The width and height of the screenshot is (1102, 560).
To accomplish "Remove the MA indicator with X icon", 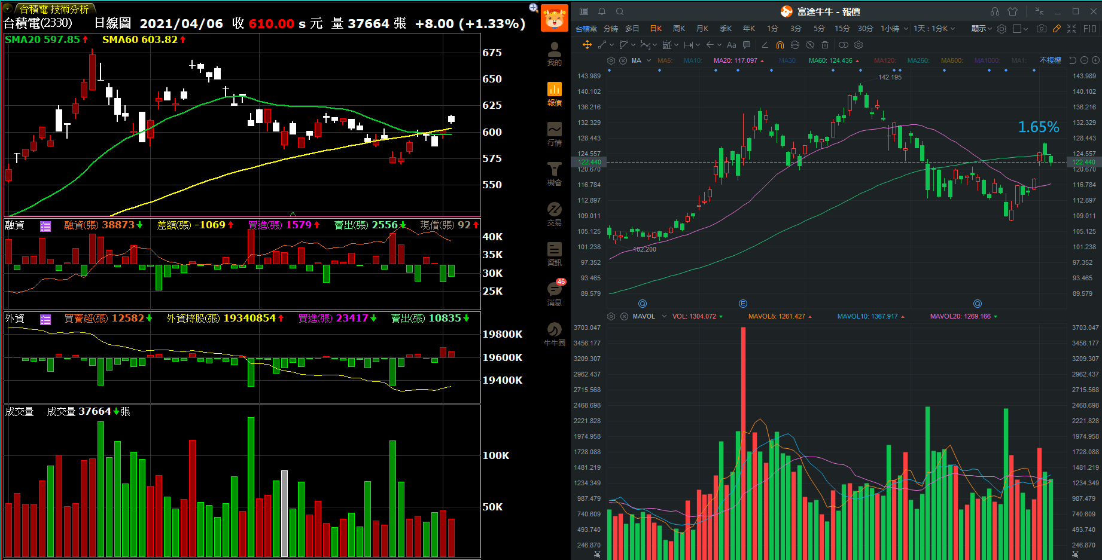I will tap(623, 60).
